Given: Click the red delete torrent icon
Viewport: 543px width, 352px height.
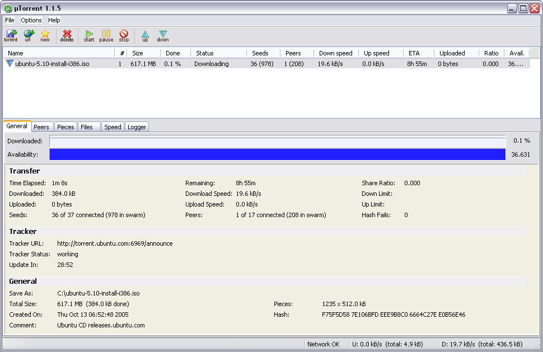Looking at the screenshot, I should click(x=67, y=36).
